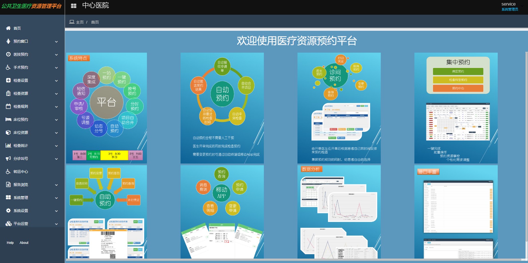Click the grid icon next to 中心医院

coord(74,6)
